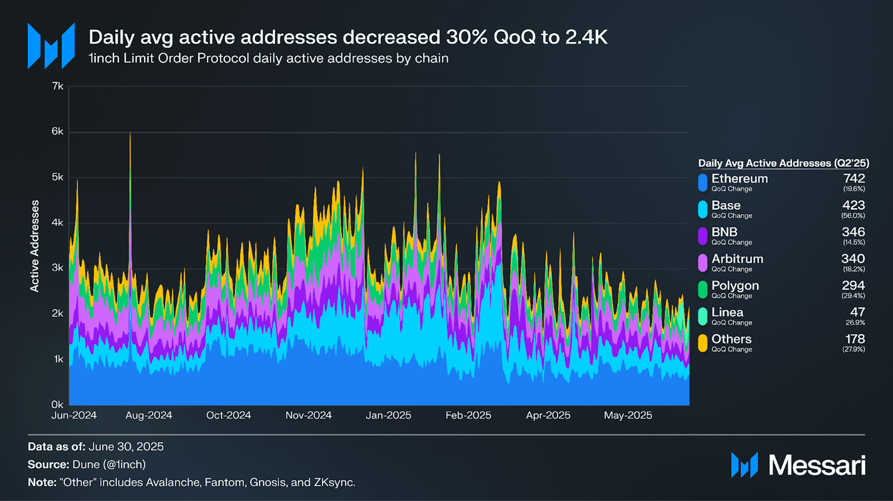893x501 pixels.
Task: Click the Messari logo at bottom-right
Action: (x=798, y=465)
